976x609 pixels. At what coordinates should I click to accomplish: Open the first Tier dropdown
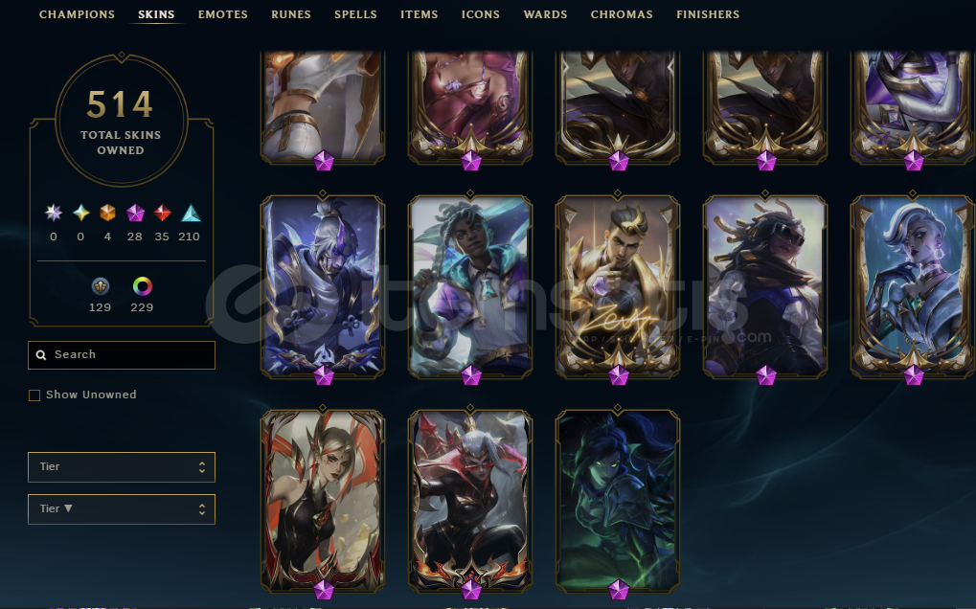[122, 467]
